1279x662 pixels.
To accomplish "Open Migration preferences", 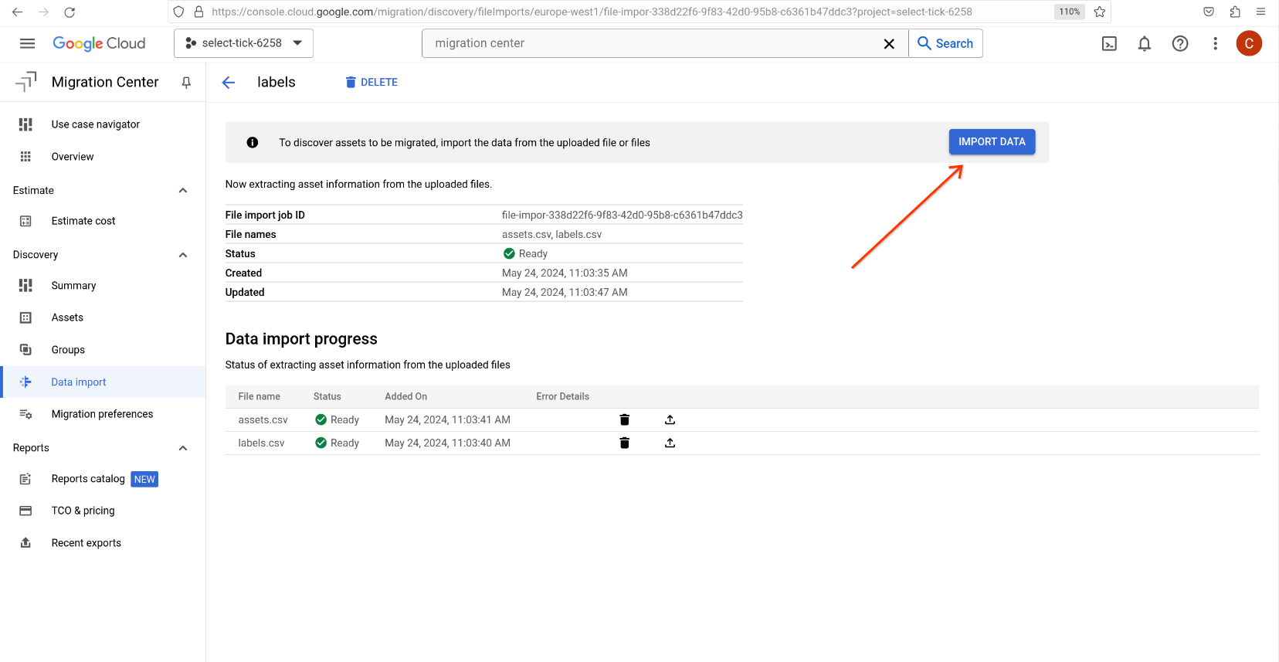I will 103,414.
